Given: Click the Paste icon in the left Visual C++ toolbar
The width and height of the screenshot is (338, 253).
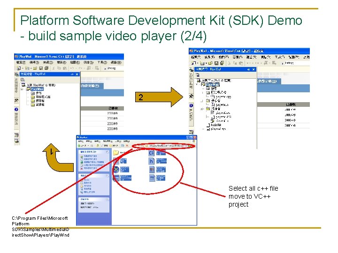Looking at the screenshot, I should point(65,68).
